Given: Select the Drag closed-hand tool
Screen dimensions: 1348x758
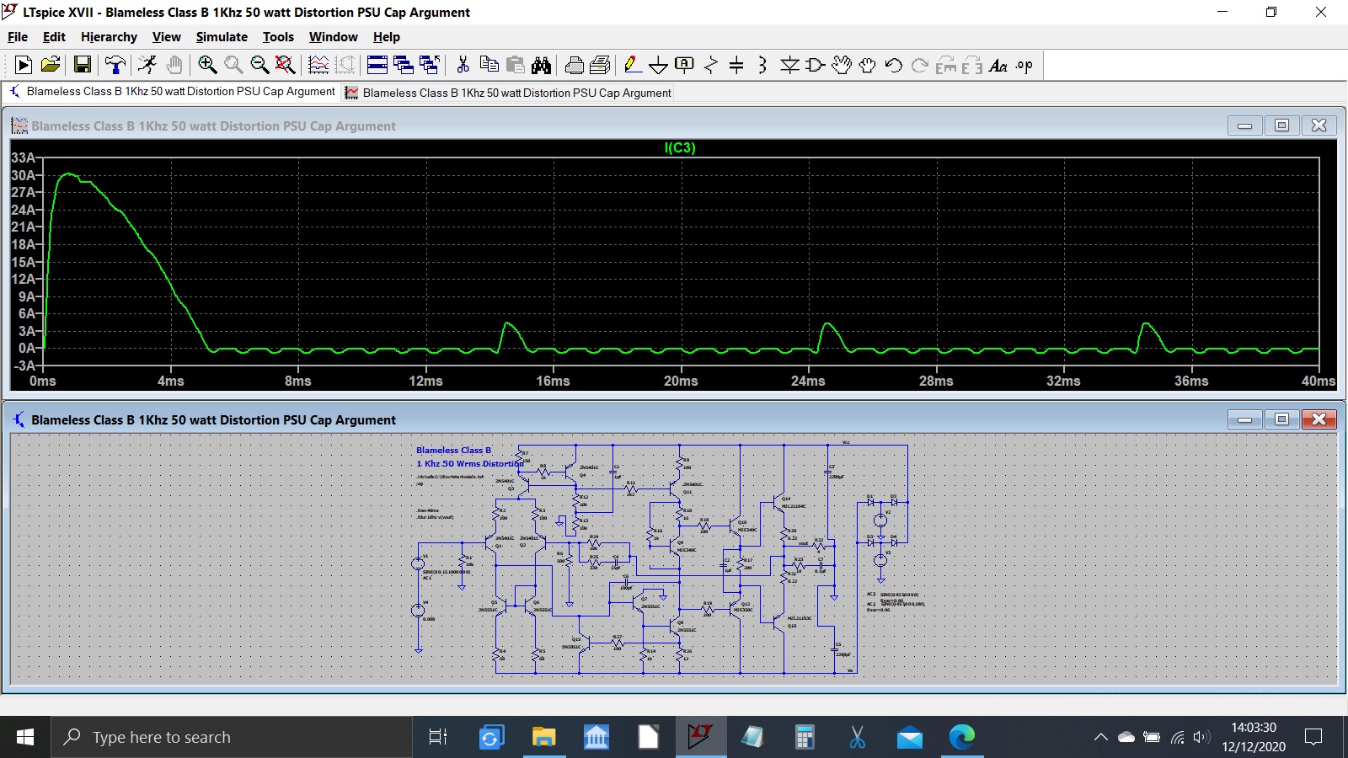Looking at the screenshot, I should pos(868,65).
